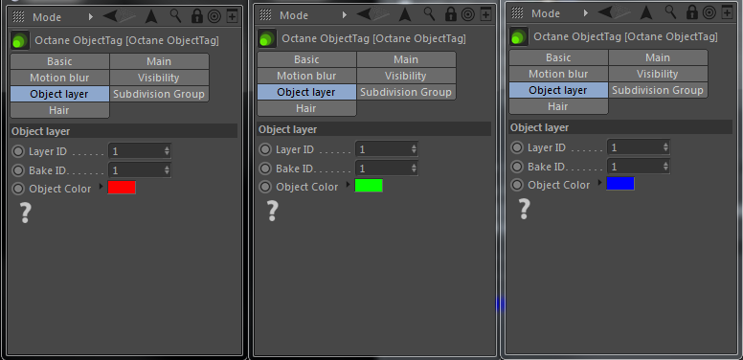Open the Mode menu in the middle (green) panel
743x360 pixels.
[x=294, y=15]
